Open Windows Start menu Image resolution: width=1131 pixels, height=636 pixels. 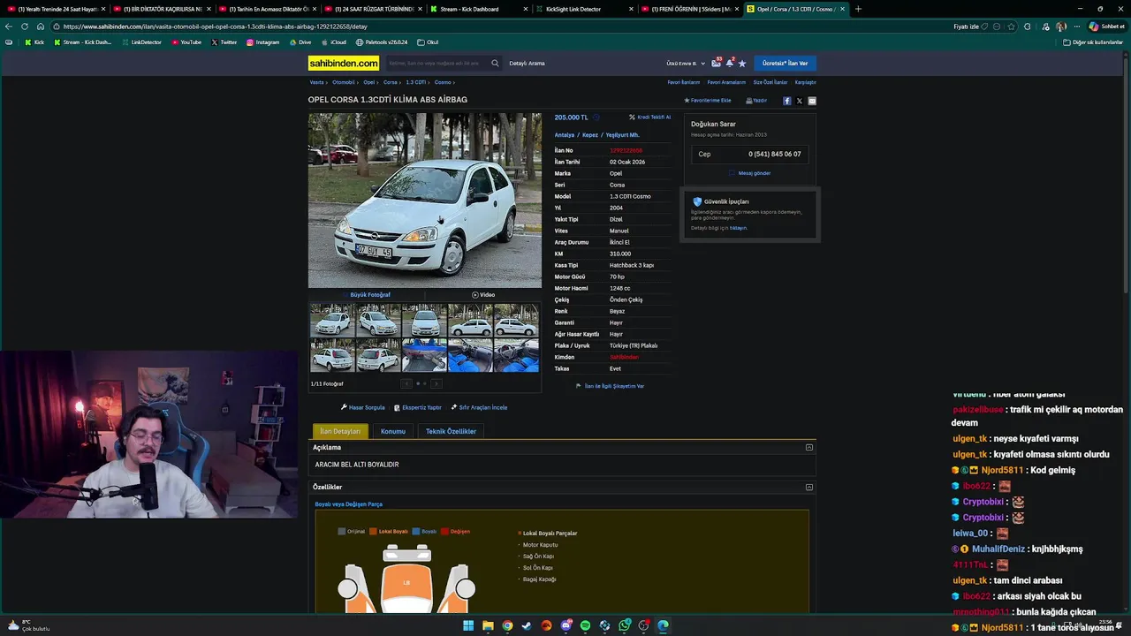tap(468, 626)
